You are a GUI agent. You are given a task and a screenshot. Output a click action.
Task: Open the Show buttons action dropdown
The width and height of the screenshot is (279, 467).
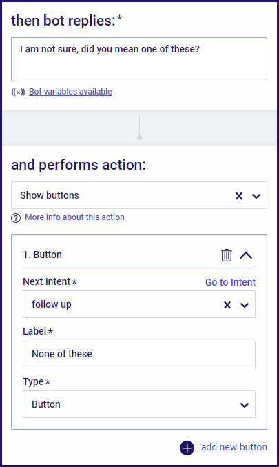pos(256,196)
